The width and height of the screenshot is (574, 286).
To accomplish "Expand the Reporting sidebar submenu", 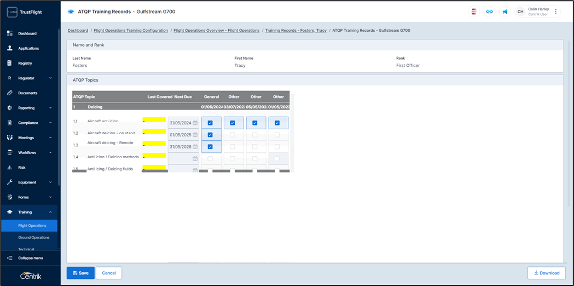I will [x=50, y=108].
